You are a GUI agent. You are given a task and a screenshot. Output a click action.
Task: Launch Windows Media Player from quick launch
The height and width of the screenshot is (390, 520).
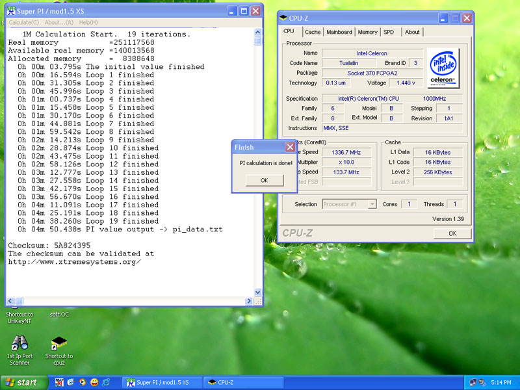82,382
